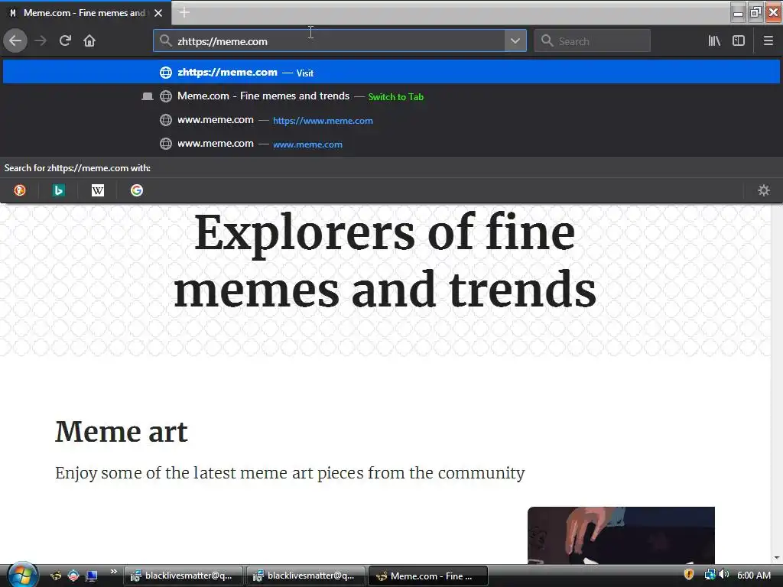The height and width of the screenshot is (587, 783).
Task: Open the network tray icon
Action: tap(710, 575)
